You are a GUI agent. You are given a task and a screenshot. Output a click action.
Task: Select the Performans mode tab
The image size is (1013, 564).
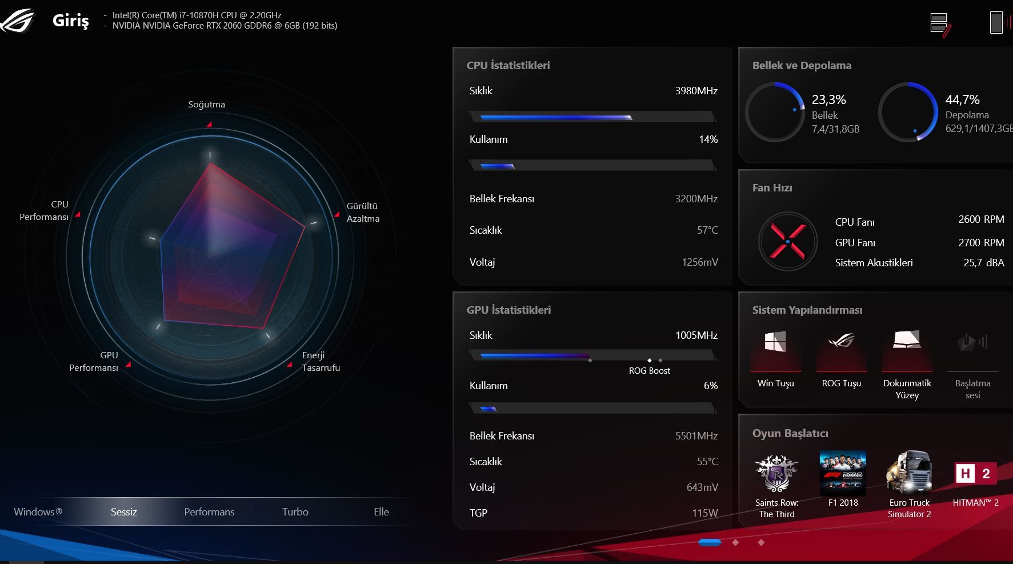click(209, 511)
